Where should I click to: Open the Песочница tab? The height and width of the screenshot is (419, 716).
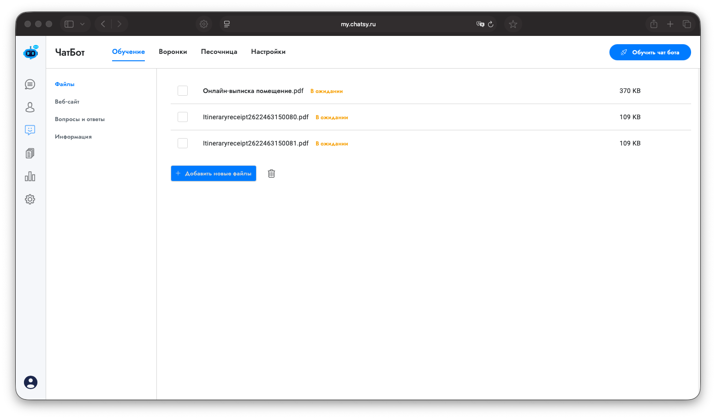219,52
